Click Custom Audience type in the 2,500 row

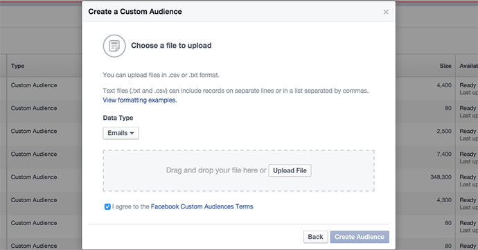tap(34, 131)
